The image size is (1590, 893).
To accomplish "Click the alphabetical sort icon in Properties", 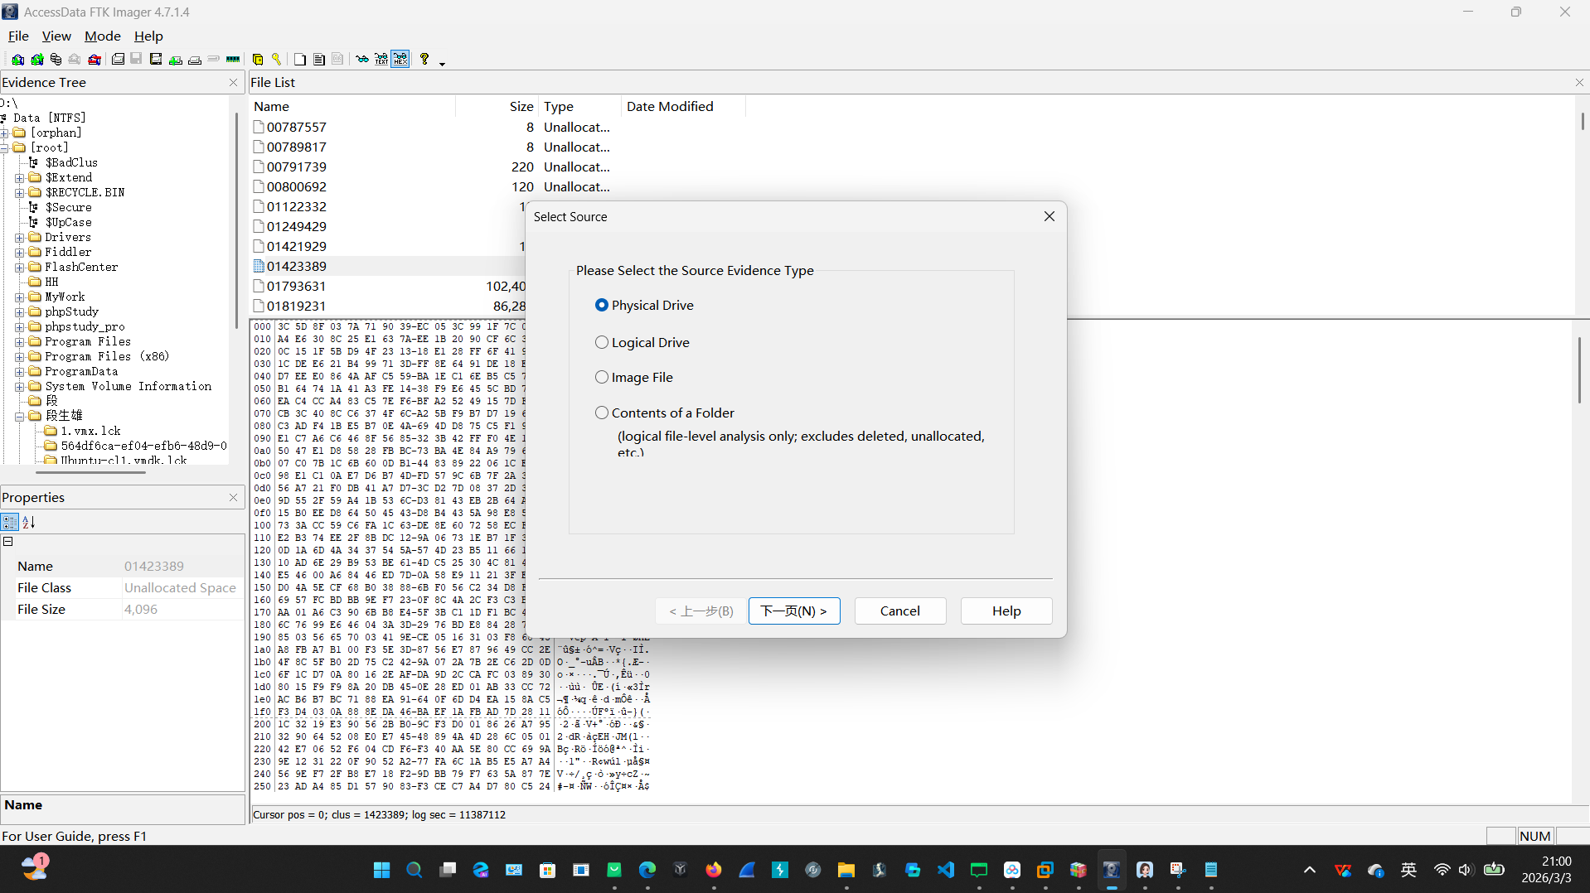I will point(29,522).
